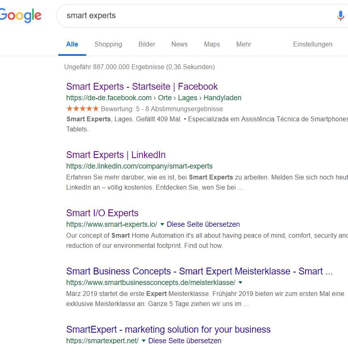Open the Smart I/O Experts result

tap(102, 213)
